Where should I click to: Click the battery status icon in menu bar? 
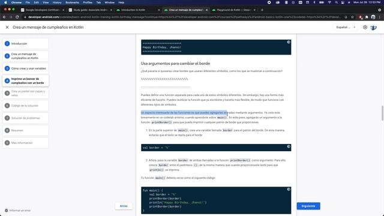point(322,2)
